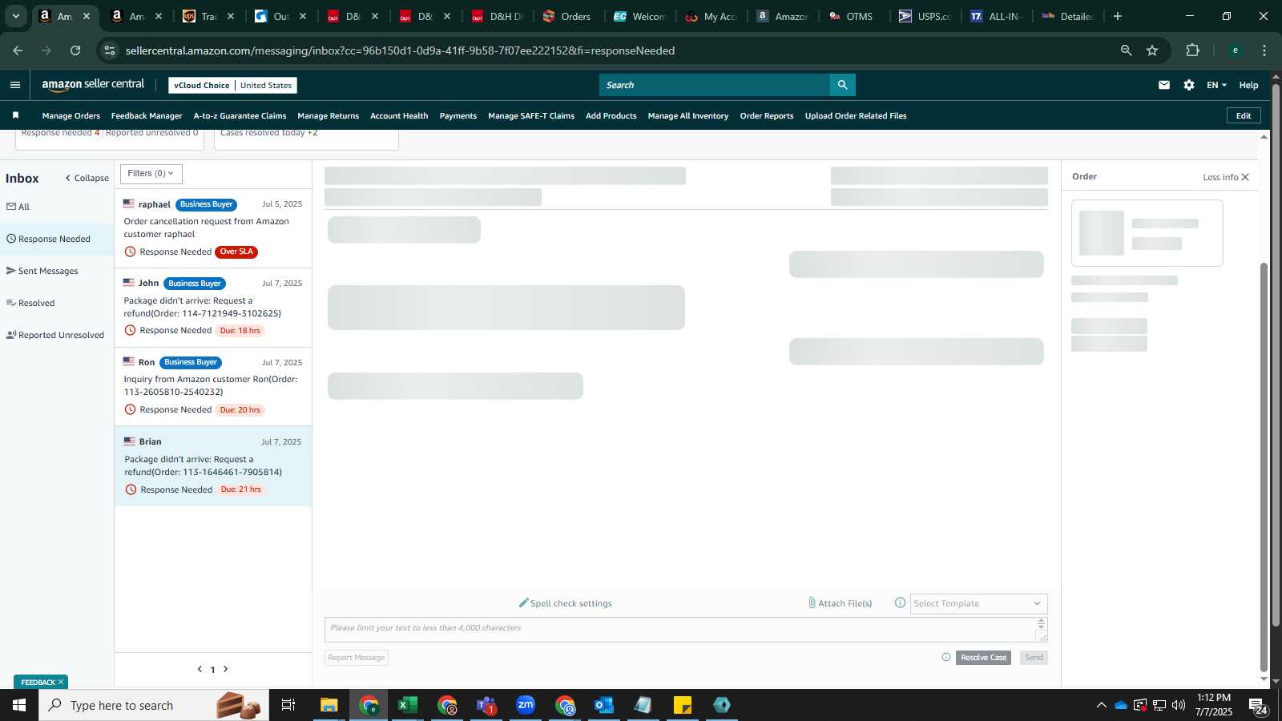1282x721 pixels.
Task: Open the vCloud Choice United States account switcher
Action: pyautogui.click(x=232, y=85)
